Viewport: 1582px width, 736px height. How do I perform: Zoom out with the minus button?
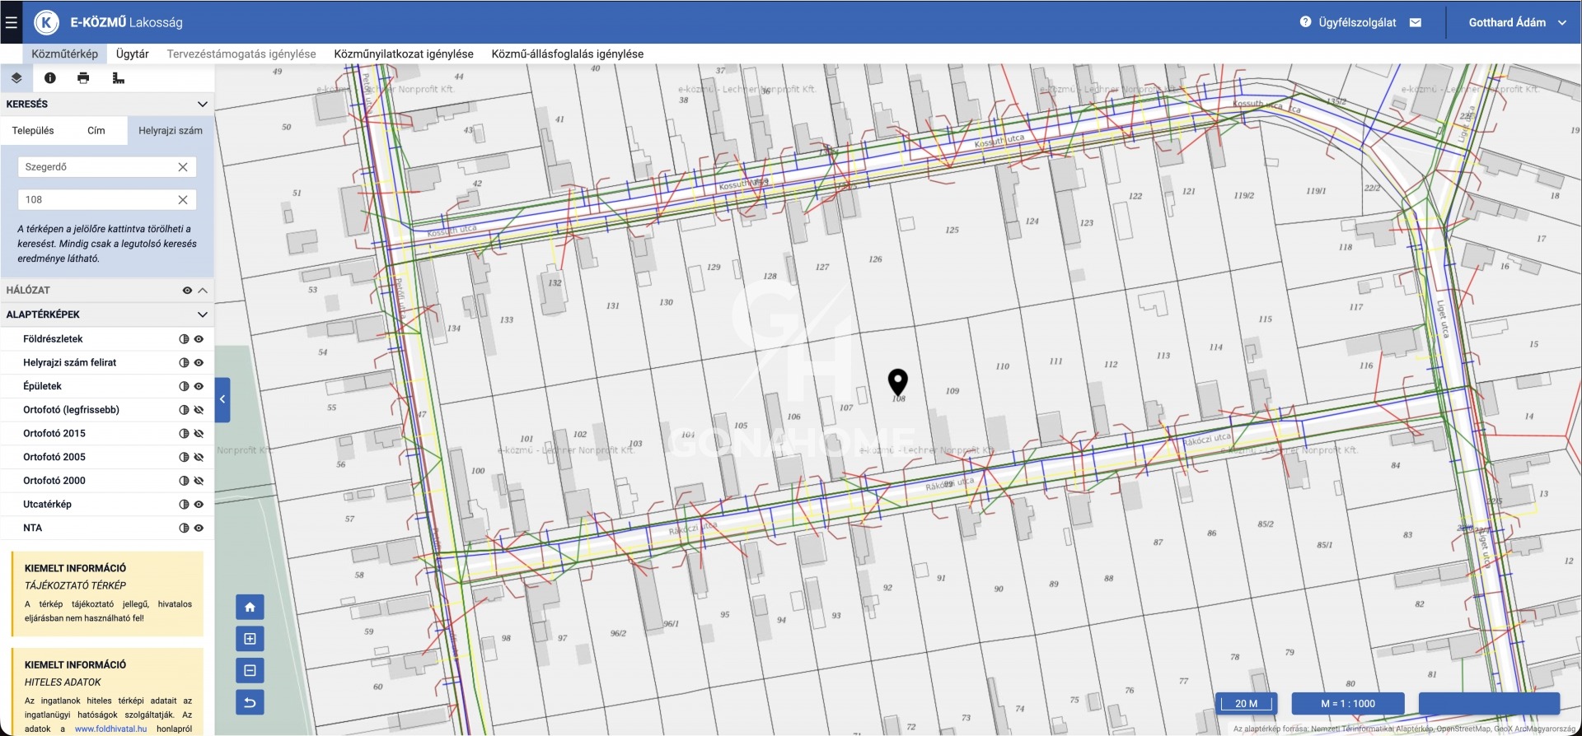click(250, 671)
